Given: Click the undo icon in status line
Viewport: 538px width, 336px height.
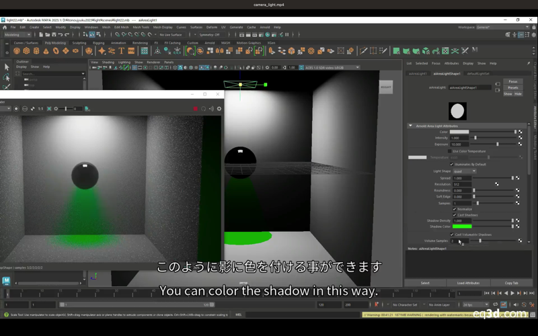Looking at the screenshot, I should (x=62, y=34).
